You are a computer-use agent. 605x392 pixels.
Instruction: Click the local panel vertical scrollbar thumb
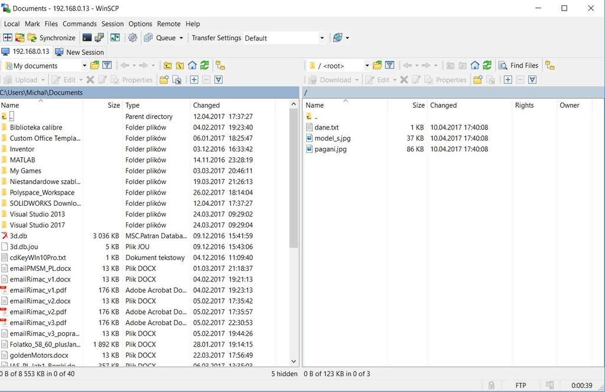click(x=294, y=179)
